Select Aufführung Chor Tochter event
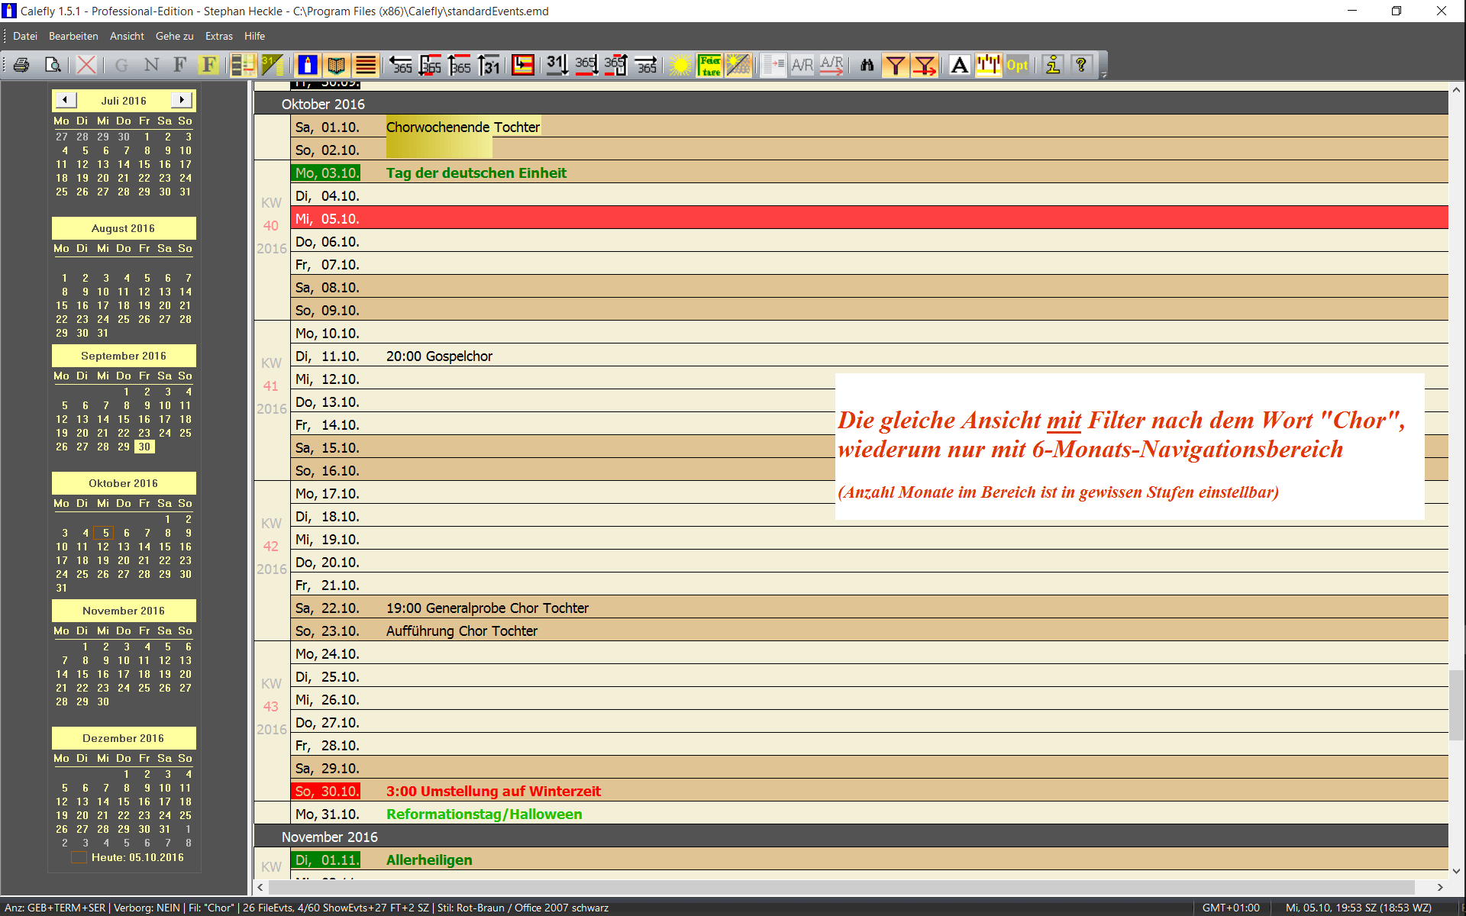 [461, 631]
